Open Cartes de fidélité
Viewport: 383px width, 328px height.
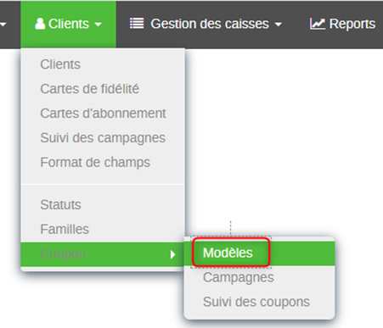pos(89,89)
